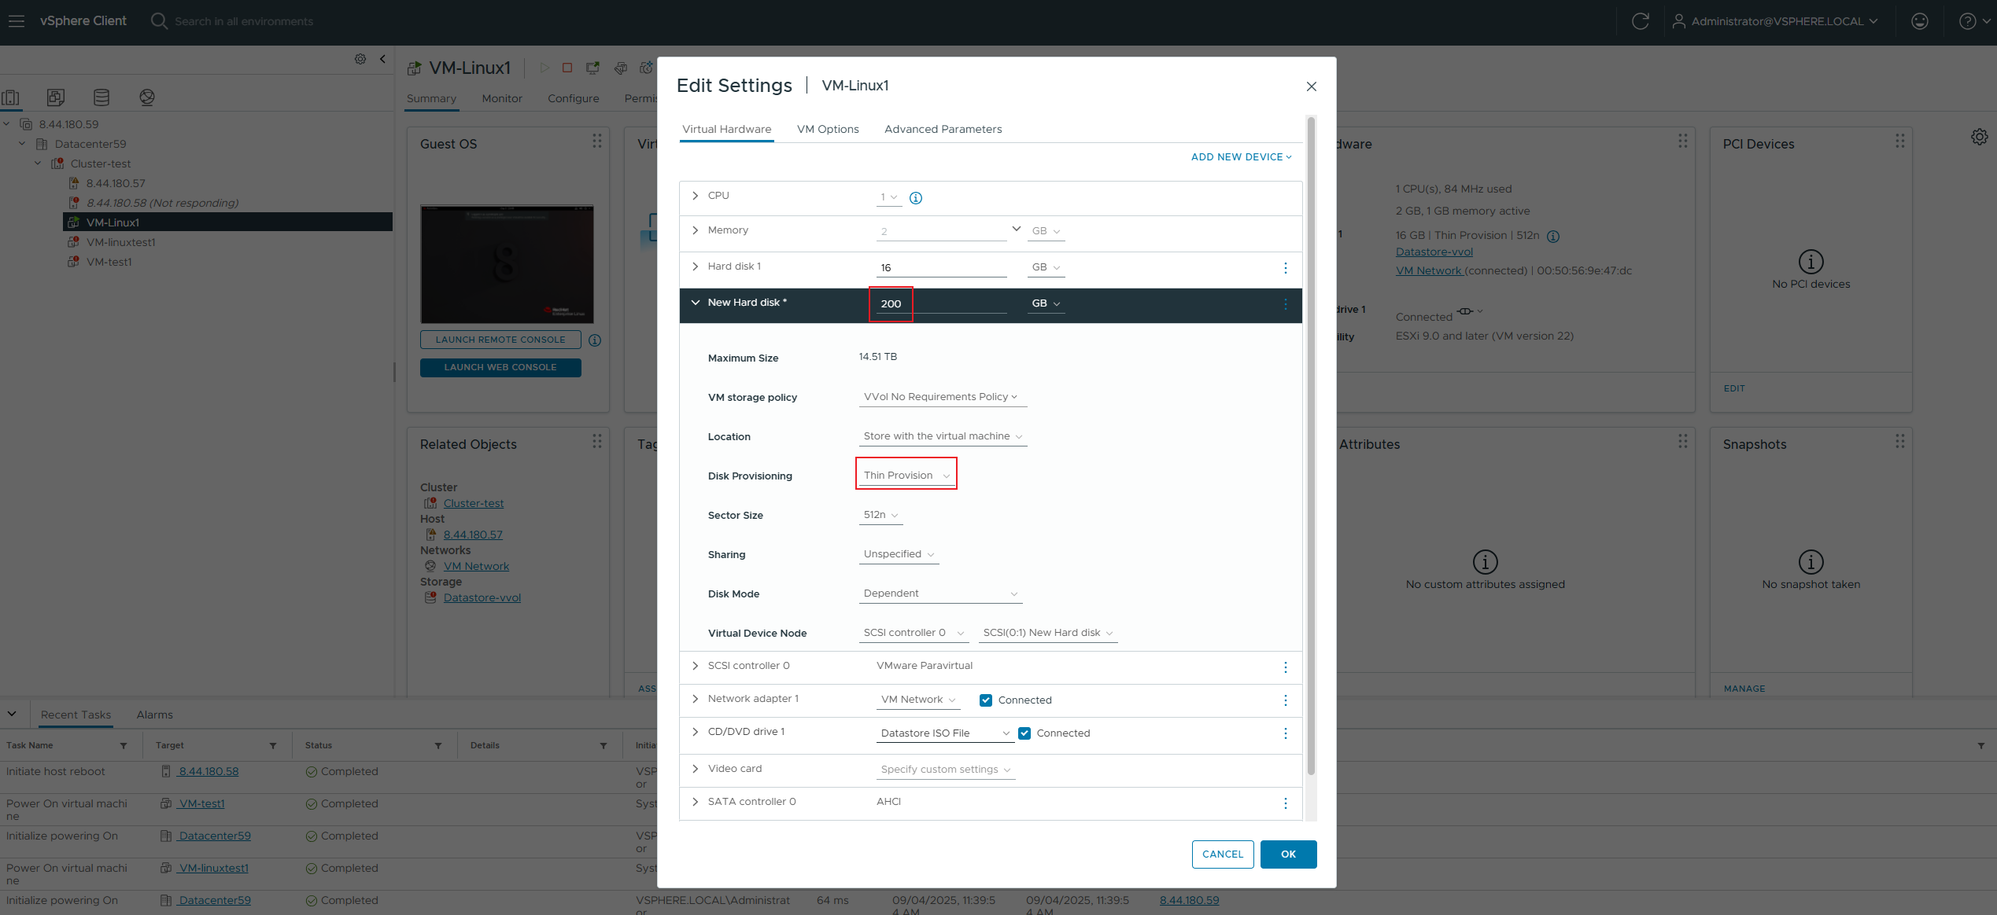Collapse the Recent Tasks panel chevron
This screenshot has height=915, width=1997.
coord(12,715)
